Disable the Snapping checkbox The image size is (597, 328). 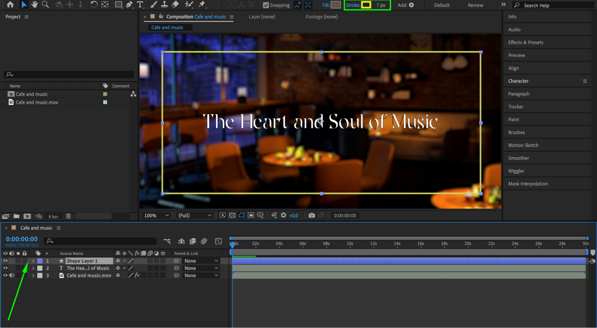pos(265,5)
